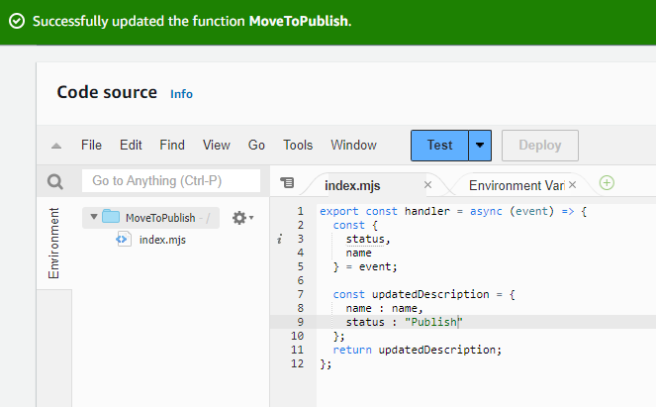Close the index.mjs editor tab
656x407 pixels.
[428, 185]
